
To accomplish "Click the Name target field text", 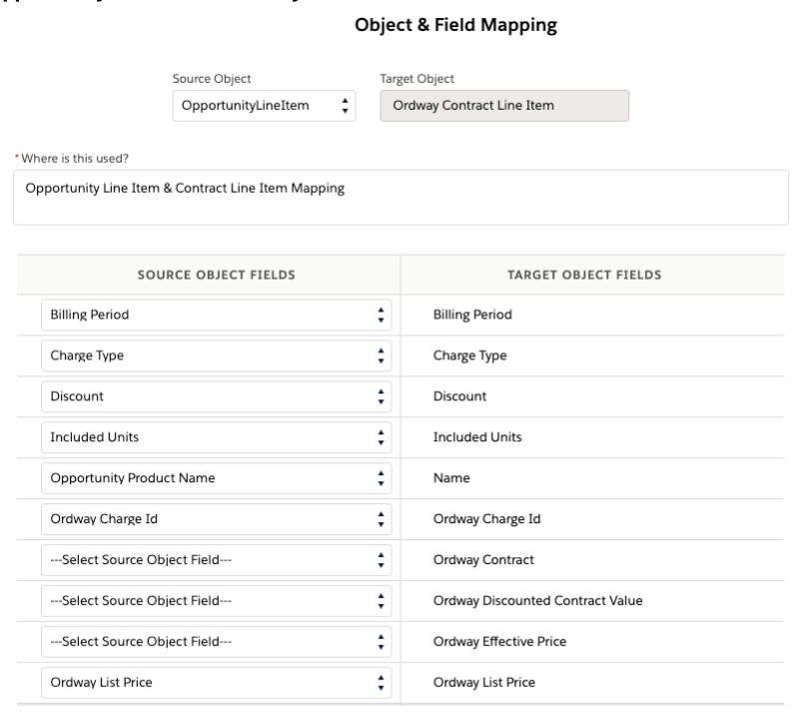I will tap(451, 478).
